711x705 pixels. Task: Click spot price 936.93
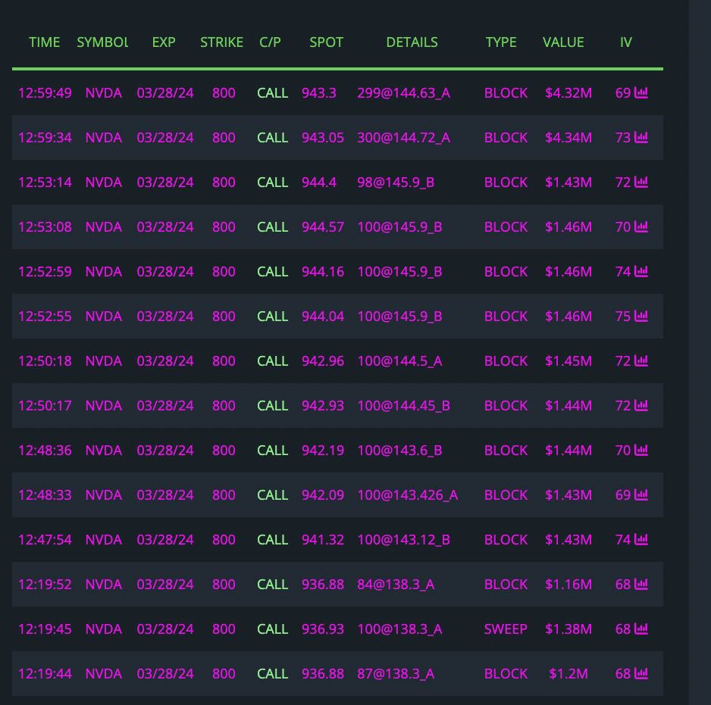pyautogui.click(x=323, y=629)
